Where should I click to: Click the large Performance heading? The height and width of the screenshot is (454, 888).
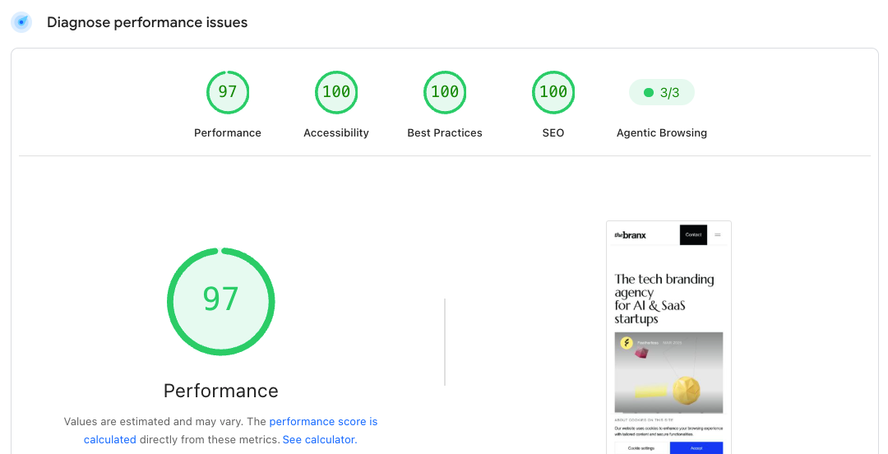coord(221,391)
